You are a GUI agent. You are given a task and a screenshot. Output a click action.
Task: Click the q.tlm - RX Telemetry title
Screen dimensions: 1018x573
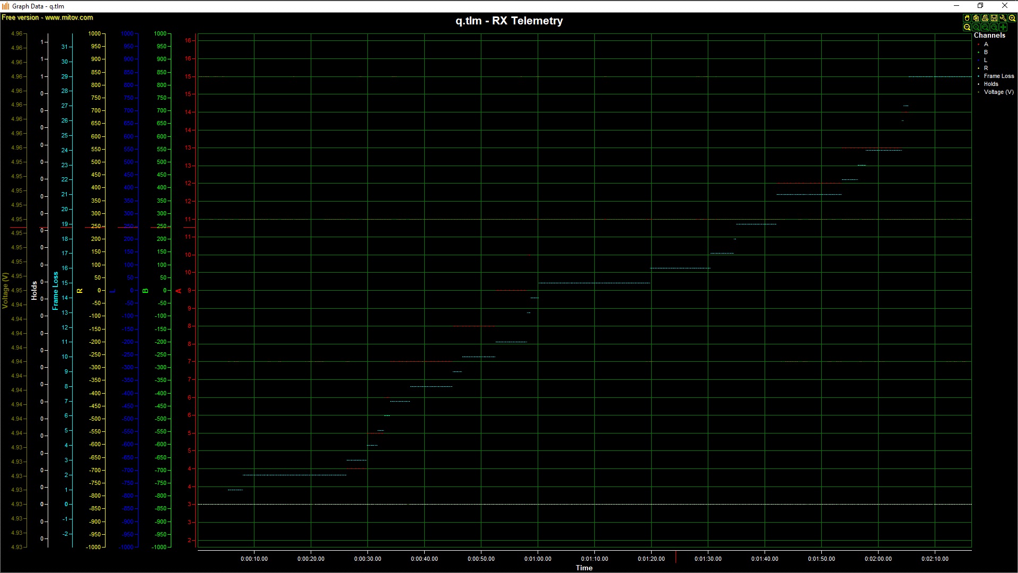coord(509,21)
